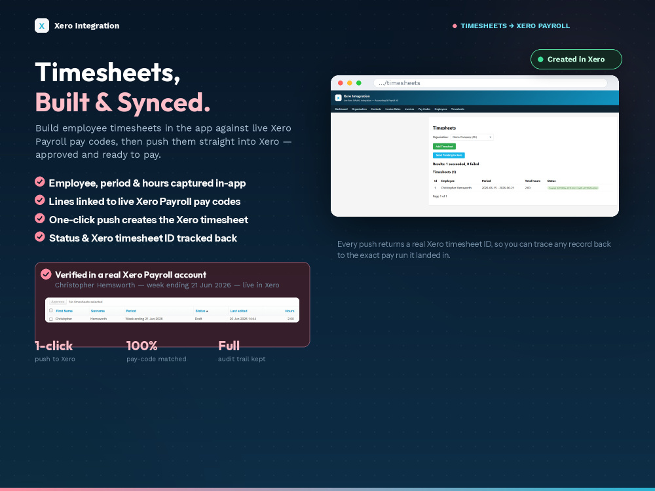Click the green Created status badge in the timesheet row
The width and height of the screenshot is (655, 491).
(573, 188)
